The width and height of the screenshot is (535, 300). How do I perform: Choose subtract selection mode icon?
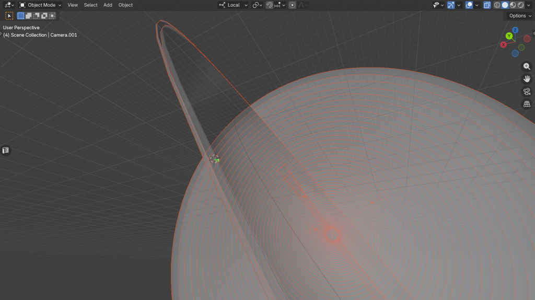37,16
